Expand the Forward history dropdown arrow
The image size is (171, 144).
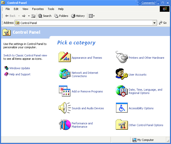pos(29,16)
